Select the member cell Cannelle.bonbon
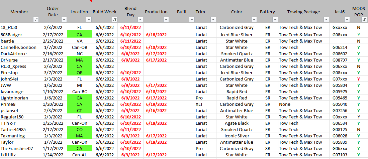 19,48
